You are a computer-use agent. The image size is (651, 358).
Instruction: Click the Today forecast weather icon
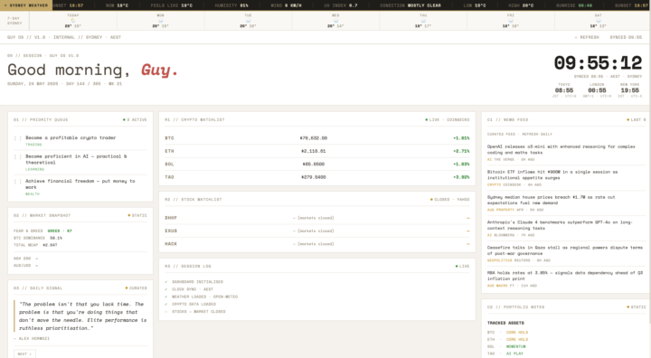coord(73,21)
